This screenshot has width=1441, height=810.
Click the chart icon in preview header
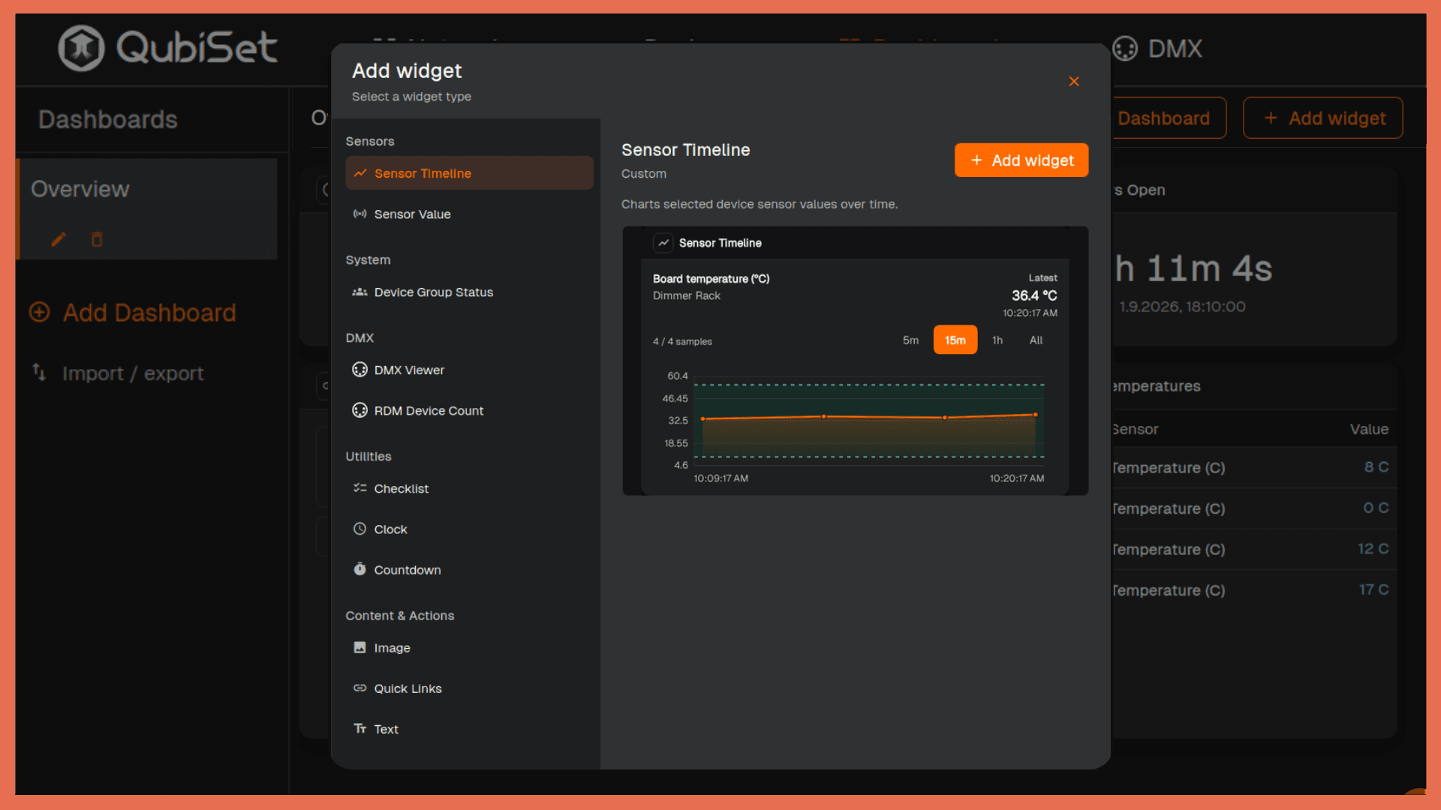[663, 243]
